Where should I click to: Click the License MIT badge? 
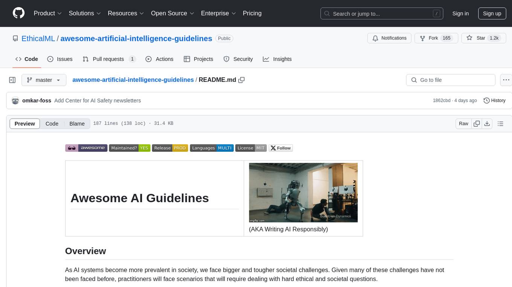[x=251, y=148]
